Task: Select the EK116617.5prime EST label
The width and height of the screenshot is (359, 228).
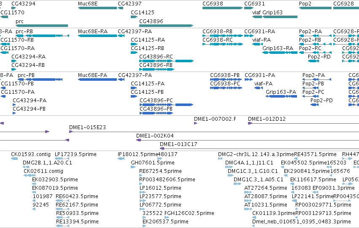Action: pyautogui.click(x=313, y=180)
